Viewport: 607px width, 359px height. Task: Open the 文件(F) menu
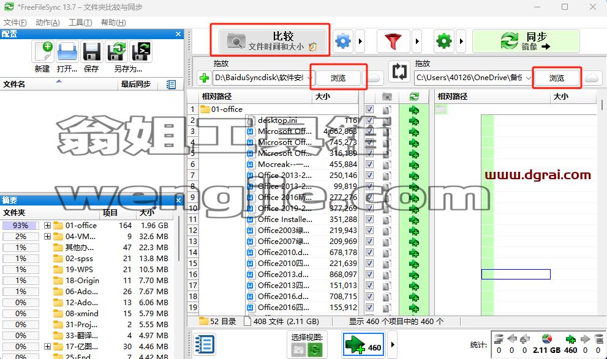tap(15, 23)
